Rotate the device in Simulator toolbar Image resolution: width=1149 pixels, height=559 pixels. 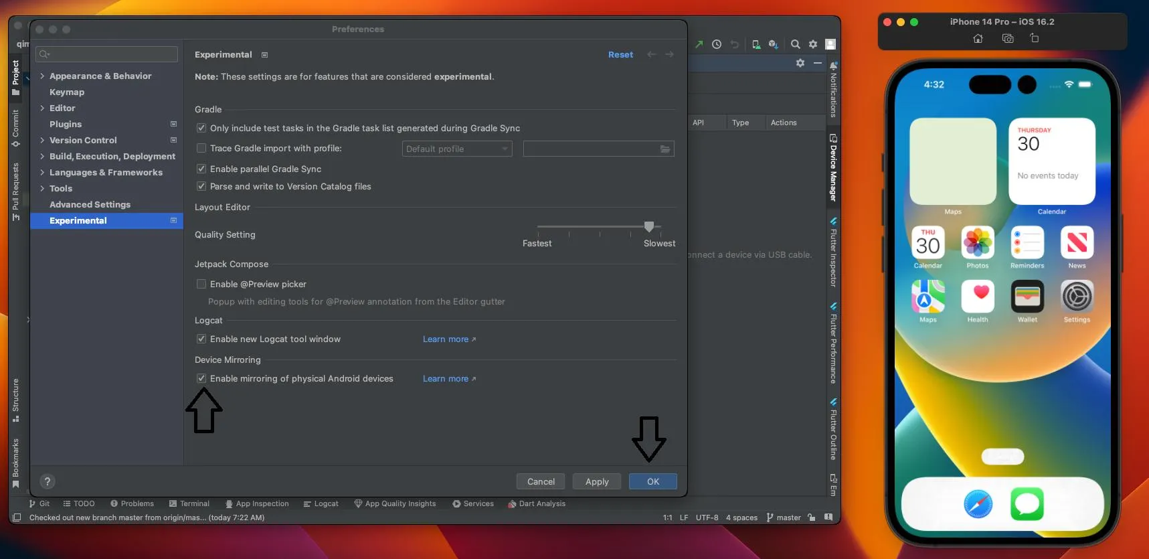coord(1035,39)
